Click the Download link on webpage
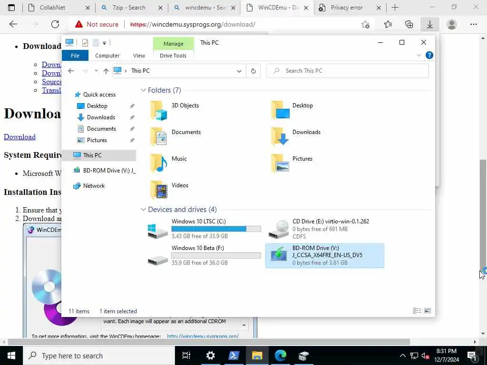The image size is (487, 365). coord(19,137)
